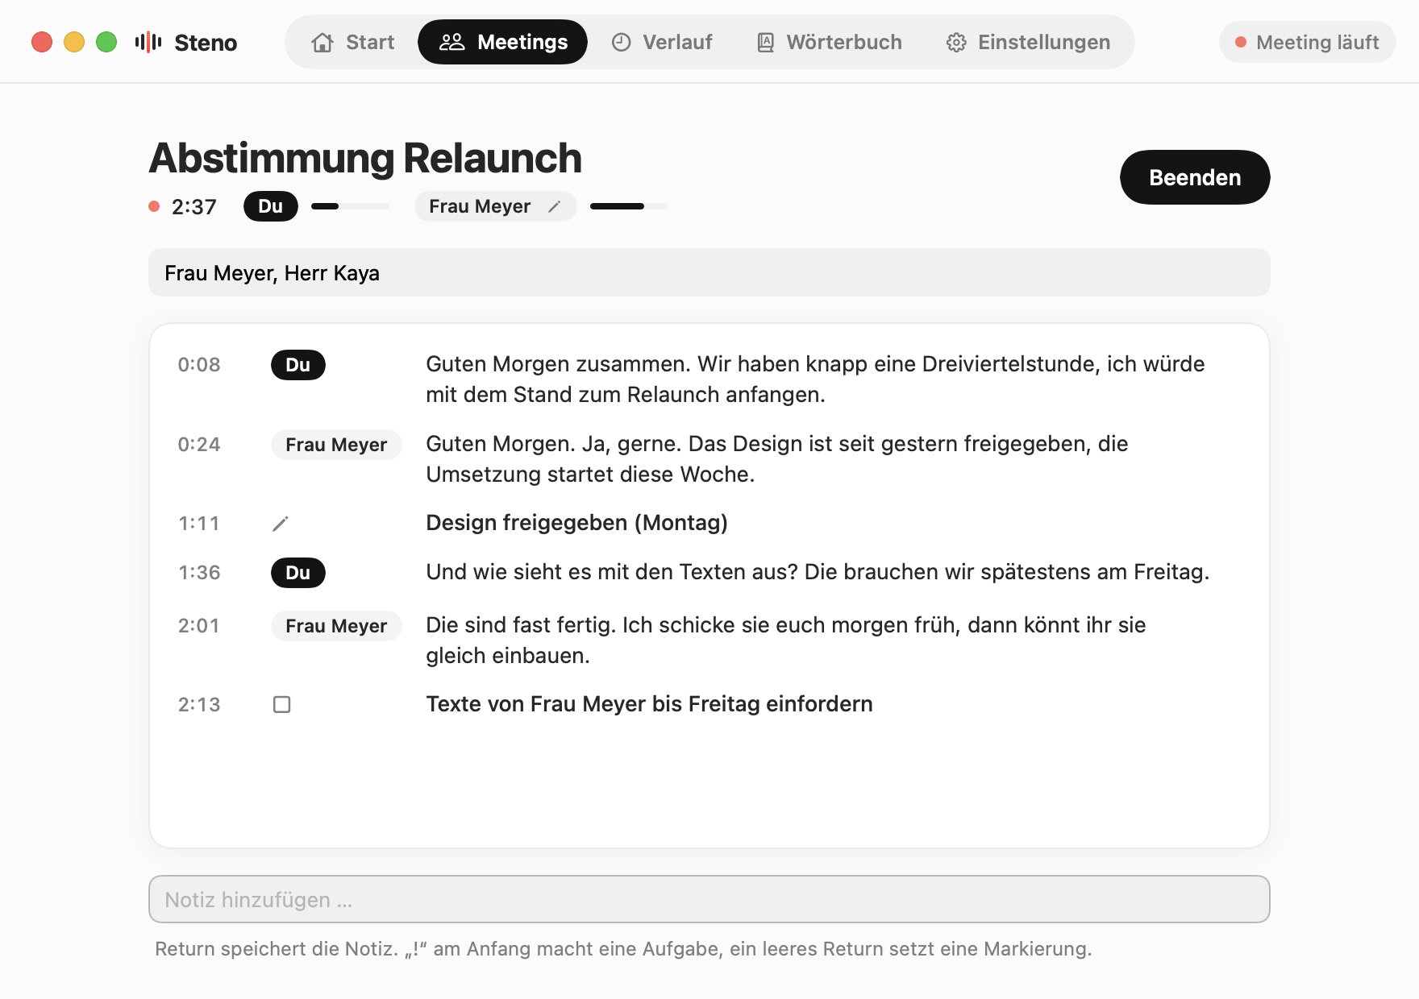The height and width of the screenshot is (999, 1419).
Task: Check the task Texte von Frau Meyer einfordern
Action: (x=281, y=705)
